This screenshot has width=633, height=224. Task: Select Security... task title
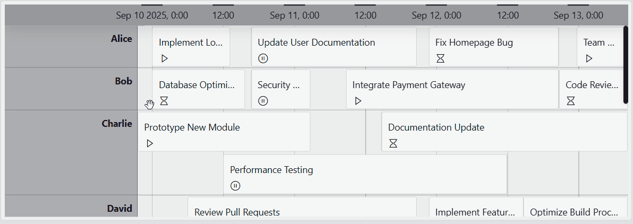click(278, 85)
